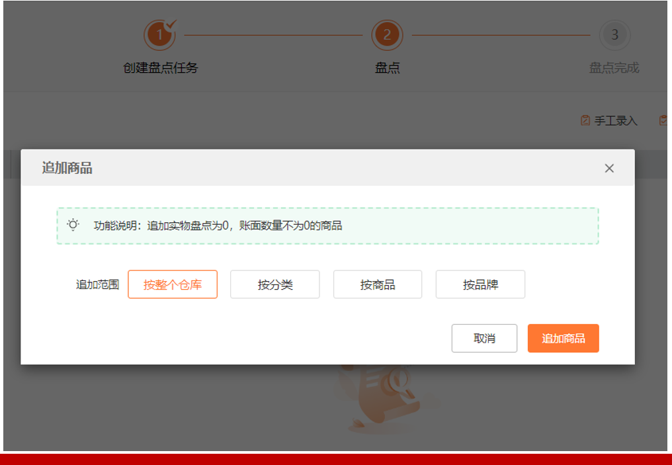The width and height of the screenshot is (672, 465).
Task: Close the 追加商品 dialog
Action: tap(610, 167)
